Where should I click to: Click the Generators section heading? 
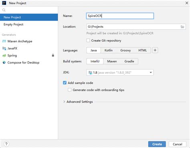click(9, 35)
